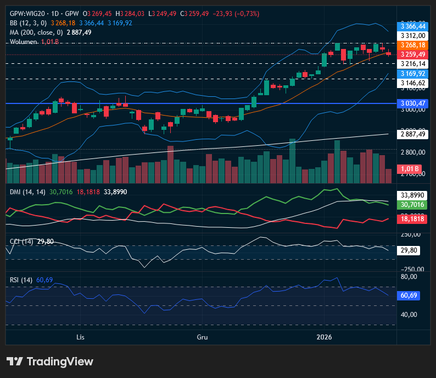Click the orange 3 268,18 price tag
Screen dimensions: 436x378
click(413, 45)
